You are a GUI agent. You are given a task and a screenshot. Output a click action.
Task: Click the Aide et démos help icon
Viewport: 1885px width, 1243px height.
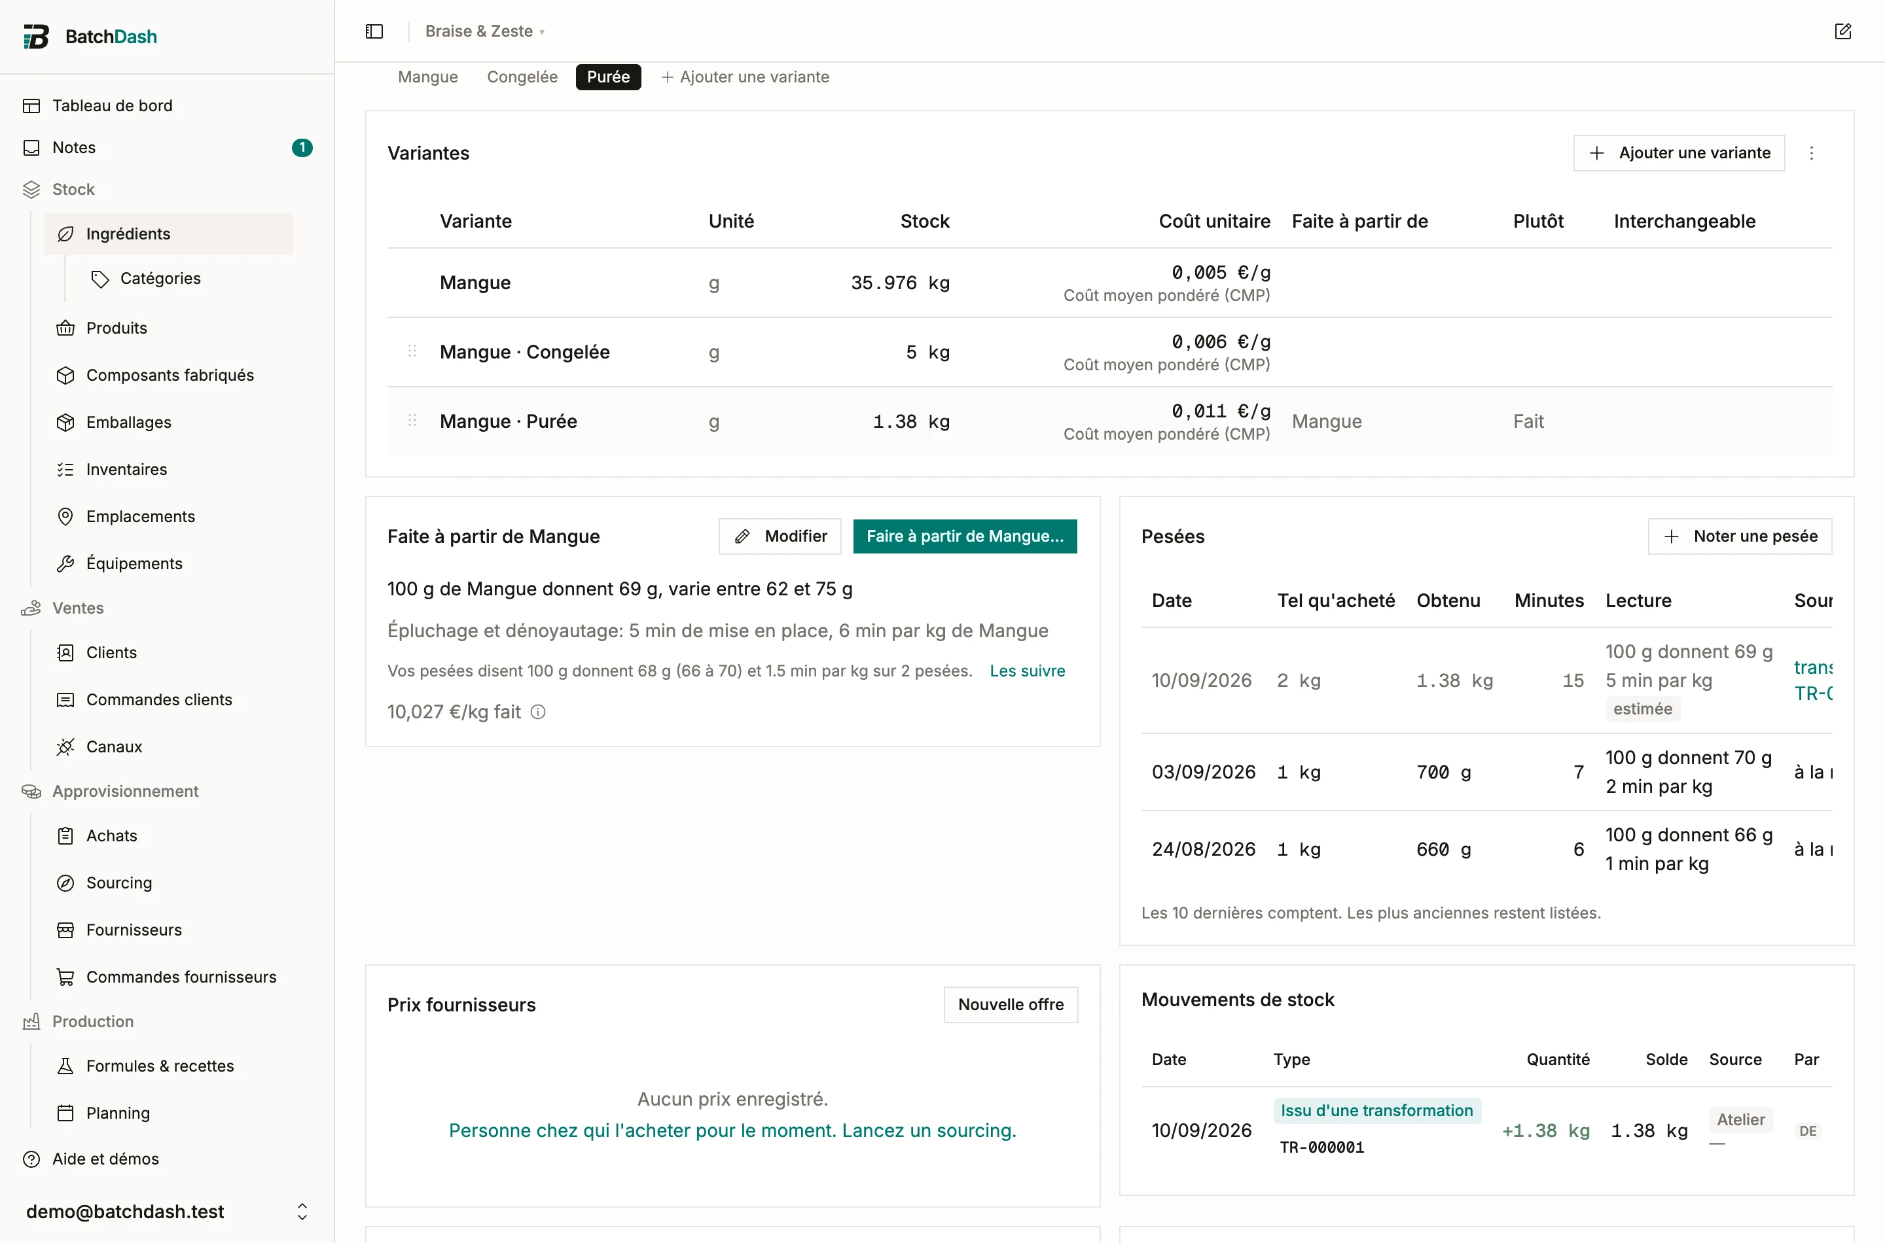point(31,1159)
